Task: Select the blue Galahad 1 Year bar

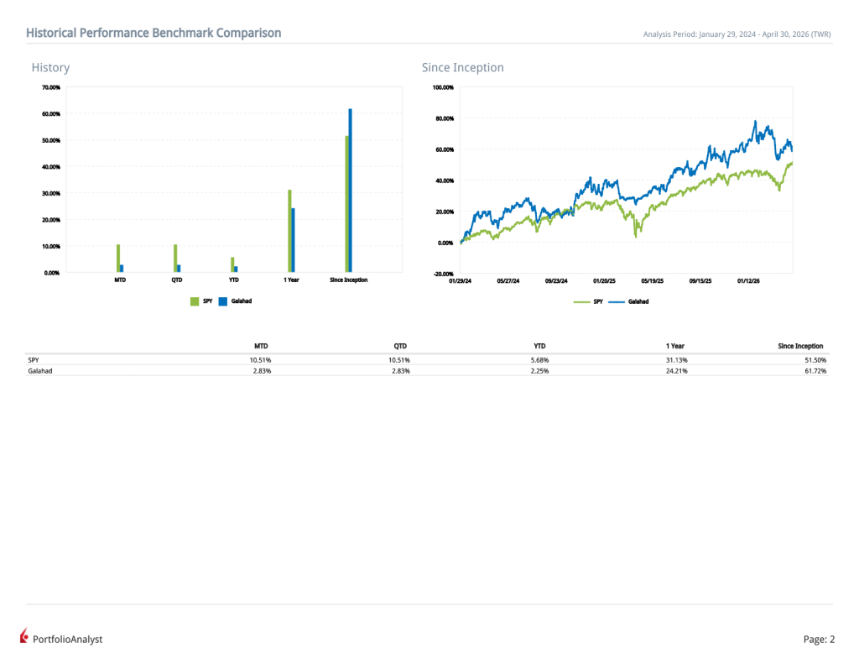Action: 293,240
